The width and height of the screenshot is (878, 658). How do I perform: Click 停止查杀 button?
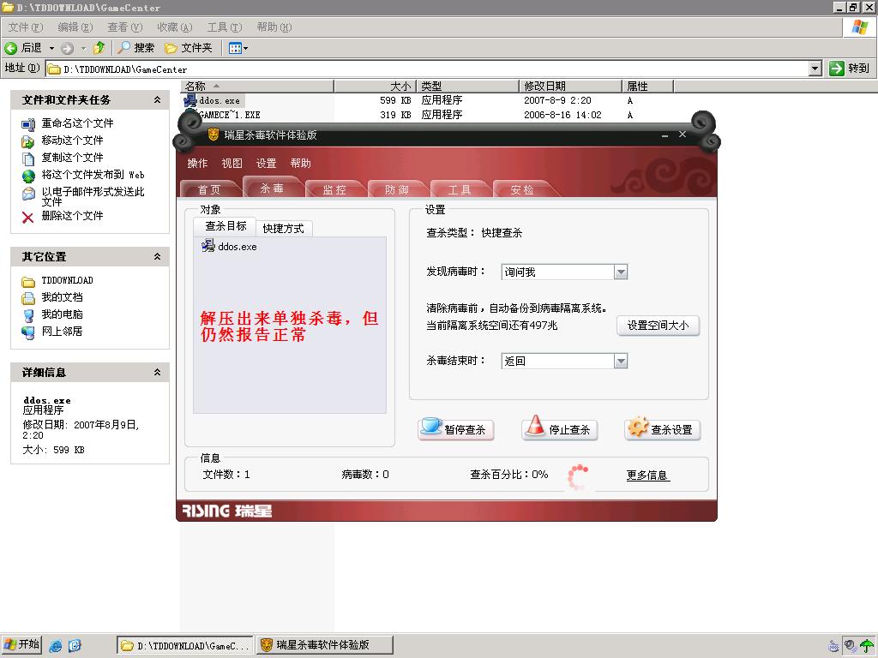pyautogui.click(x=560, y=428)
